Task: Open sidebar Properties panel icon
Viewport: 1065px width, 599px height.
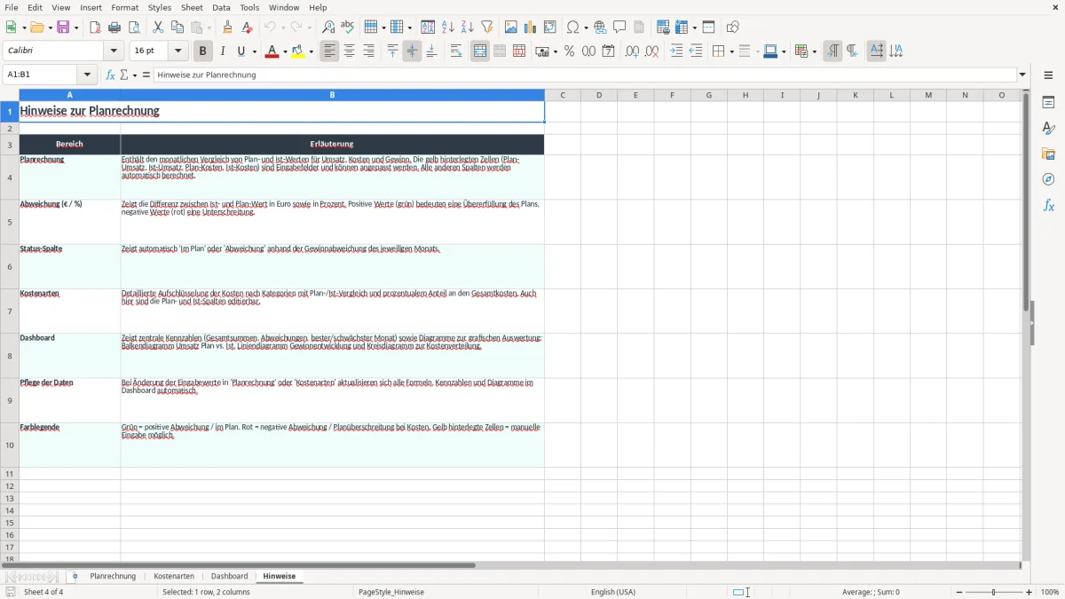Action: point(1048,103)
